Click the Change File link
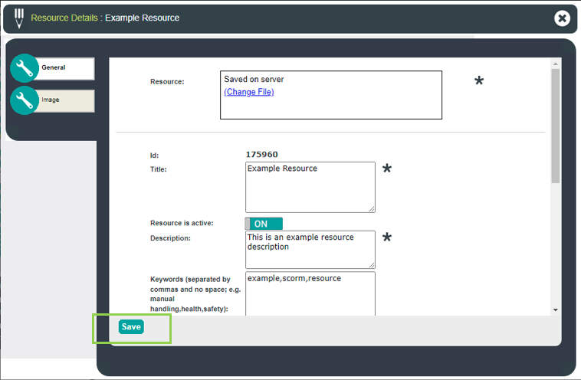The image size is (581, 380). [x=248, y=92]
